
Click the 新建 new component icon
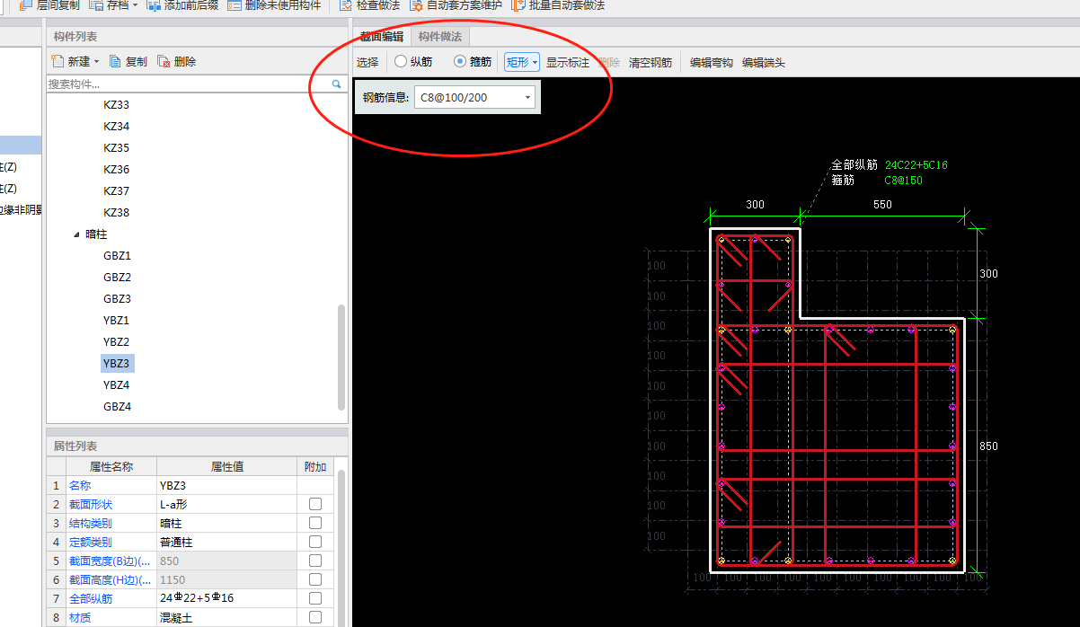58,61
